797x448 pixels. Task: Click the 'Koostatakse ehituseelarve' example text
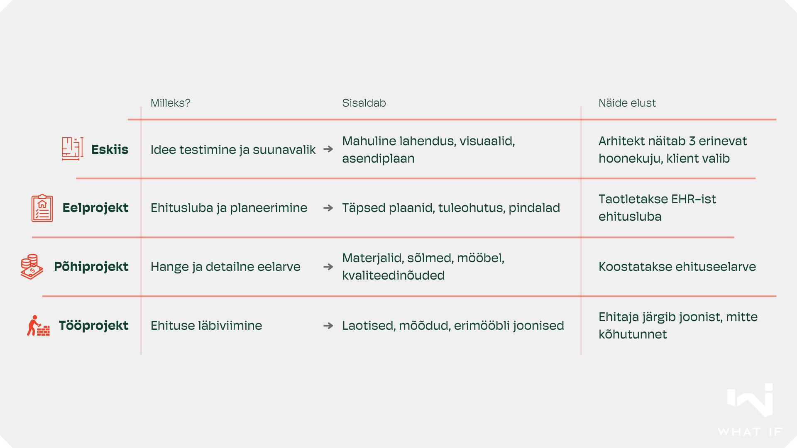click(x=677, y=267)
